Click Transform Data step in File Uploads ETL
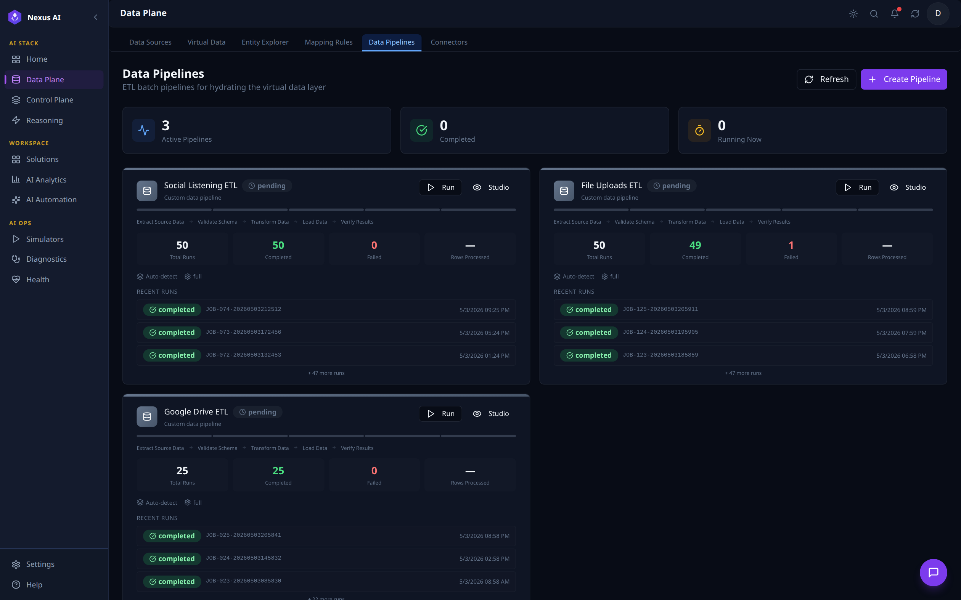The height and width of the screenshot is (600, 961). 686,222
